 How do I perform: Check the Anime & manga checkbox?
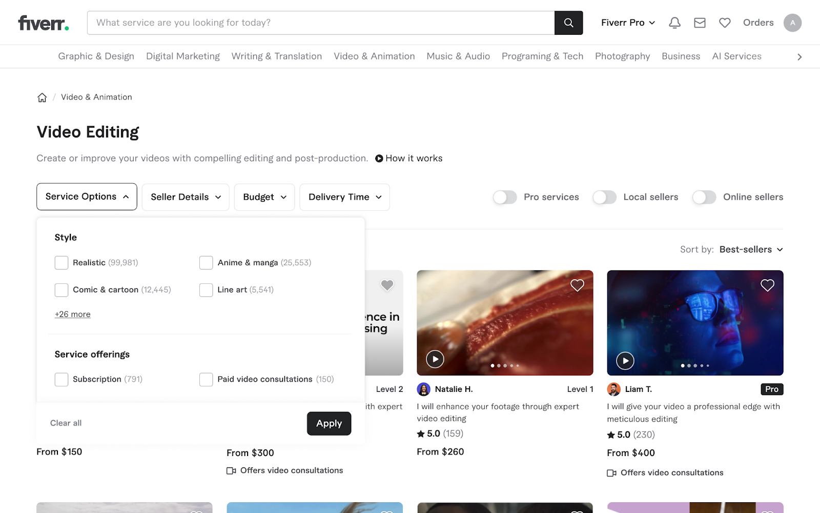click(x=206, y=263)
